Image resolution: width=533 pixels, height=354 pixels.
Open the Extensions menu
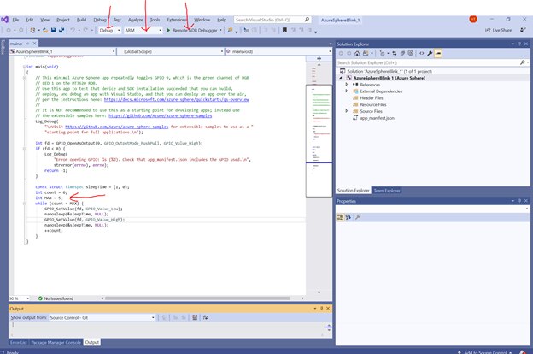click(x=178, y=18)
